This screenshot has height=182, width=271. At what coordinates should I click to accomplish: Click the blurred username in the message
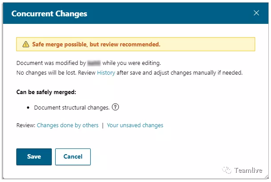94,63
